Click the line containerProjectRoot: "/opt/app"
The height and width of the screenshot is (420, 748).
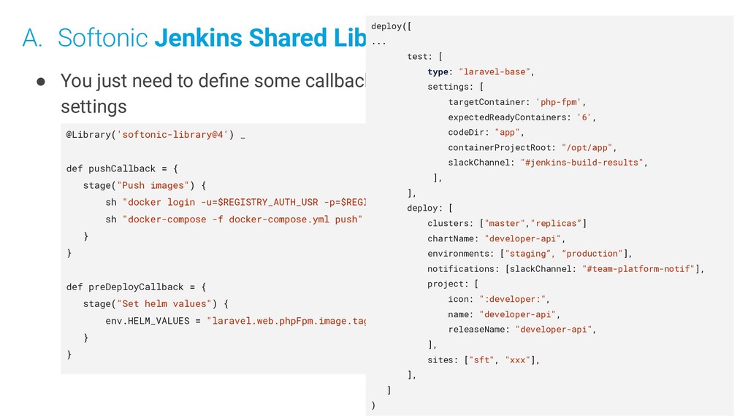click(x=533, y=147)
